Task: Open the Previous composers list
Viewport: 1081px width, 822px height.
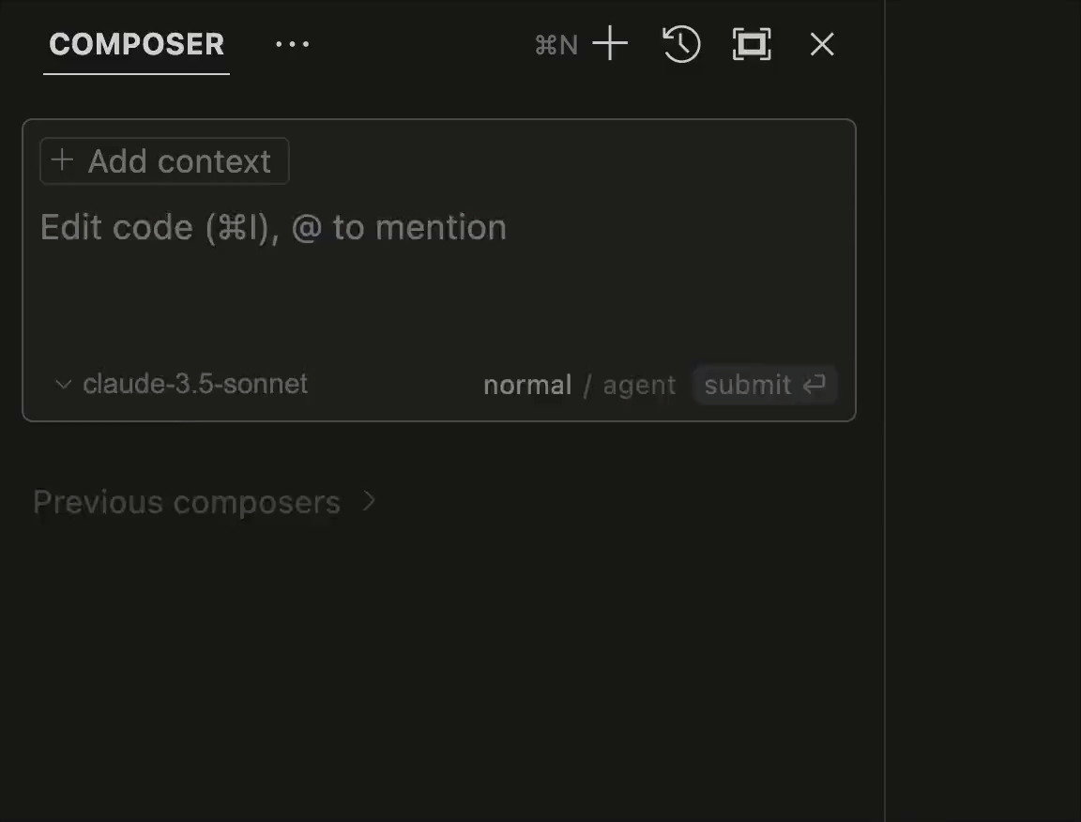Action: 187,502
